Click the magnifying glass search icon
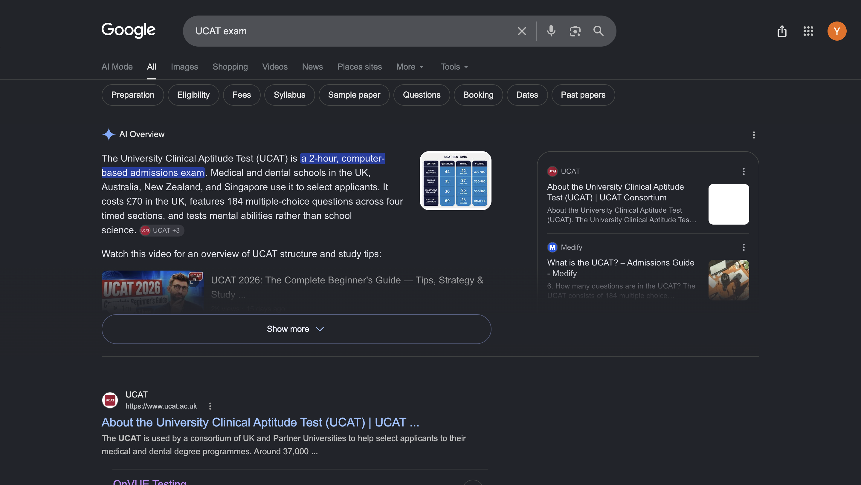Screen dimensions: 861x485 click(598, 31)
